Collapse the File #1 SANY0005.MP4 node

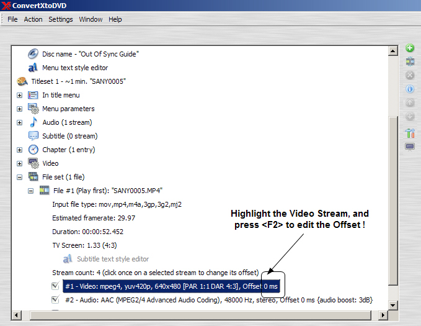pyautogui.click(x=30, y=191)
